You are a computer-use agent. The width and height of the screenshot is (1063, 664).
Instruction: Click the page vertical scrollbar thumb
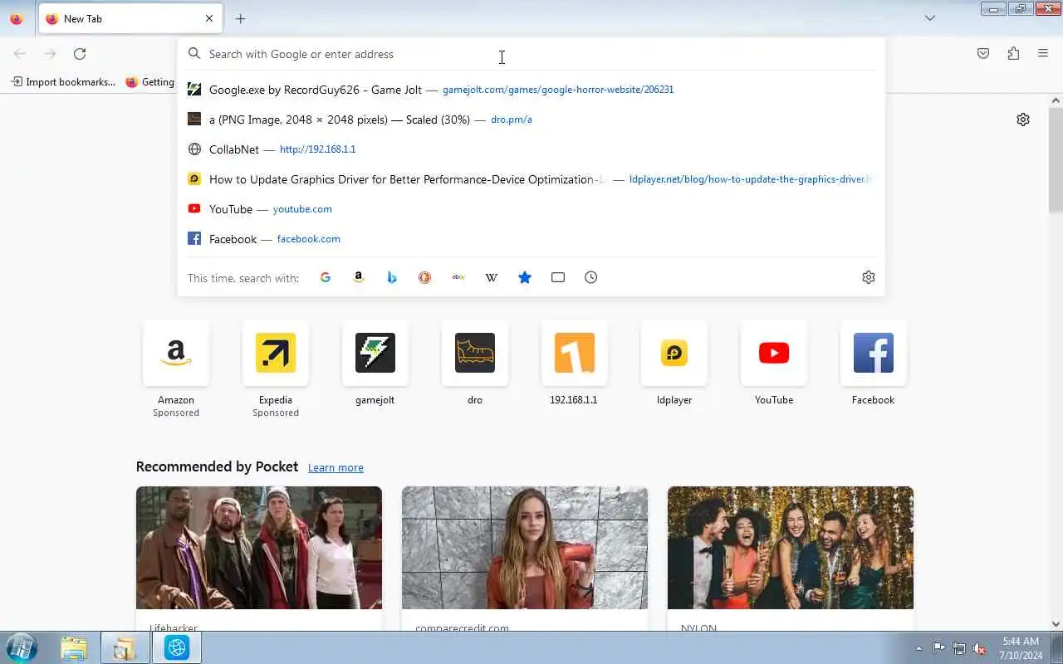point(1056,159)
